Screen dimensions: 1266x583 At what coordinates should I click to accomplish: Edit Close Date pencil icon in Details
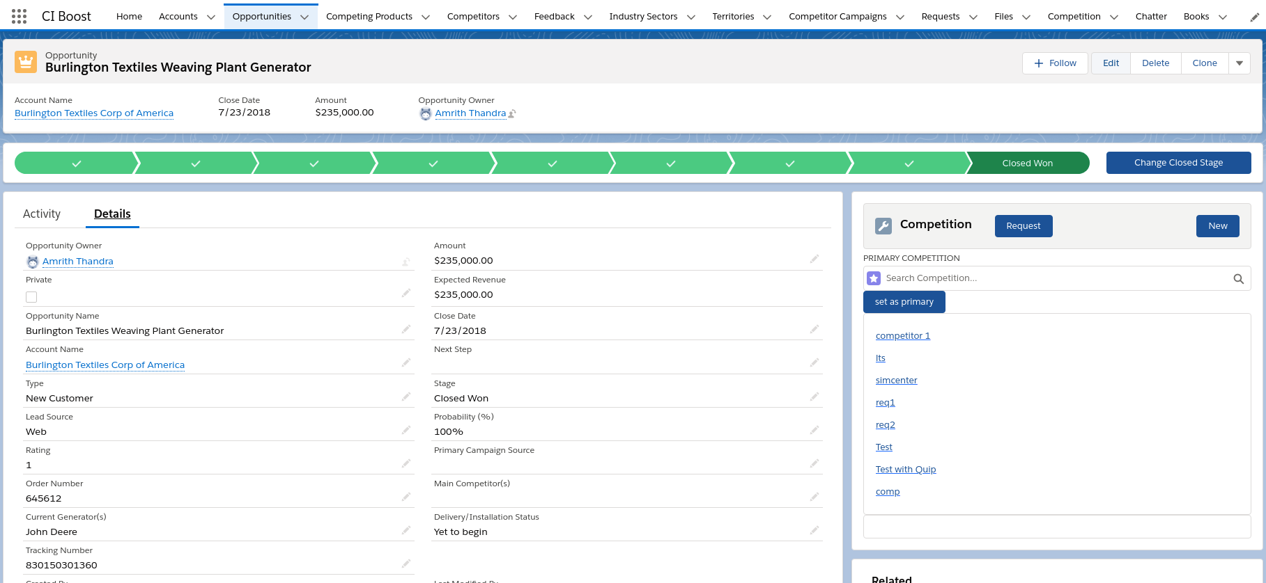[x=814, y=330]
